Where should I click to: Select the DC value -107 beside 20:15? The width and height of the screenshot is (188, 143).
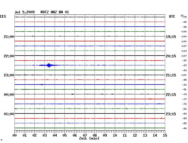(x=184, y=56)
